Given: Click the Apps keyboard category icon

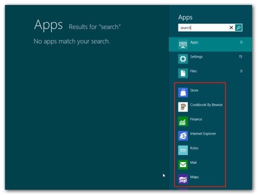Looking at the screenshot, I should click(183, 44).
